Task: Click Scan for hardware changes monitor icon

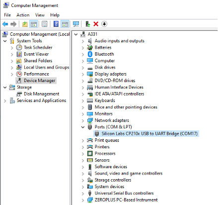Action: pos(76,24)
